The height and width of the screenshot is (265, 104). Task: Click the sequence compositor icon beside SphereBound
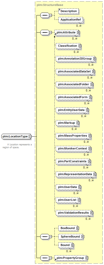tap(45, 236)
